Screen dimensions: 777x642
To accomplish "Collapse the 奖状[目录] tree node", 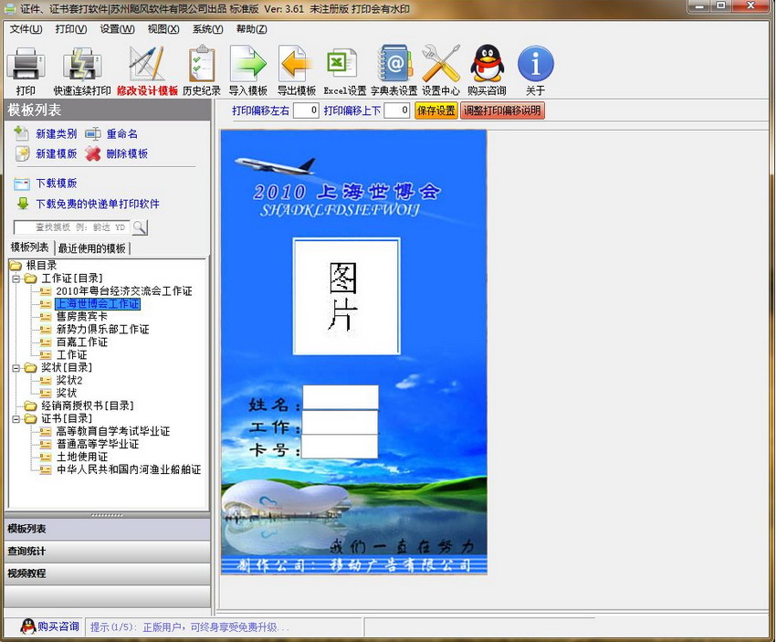I will pyautogui.click(x=16, y=368).
